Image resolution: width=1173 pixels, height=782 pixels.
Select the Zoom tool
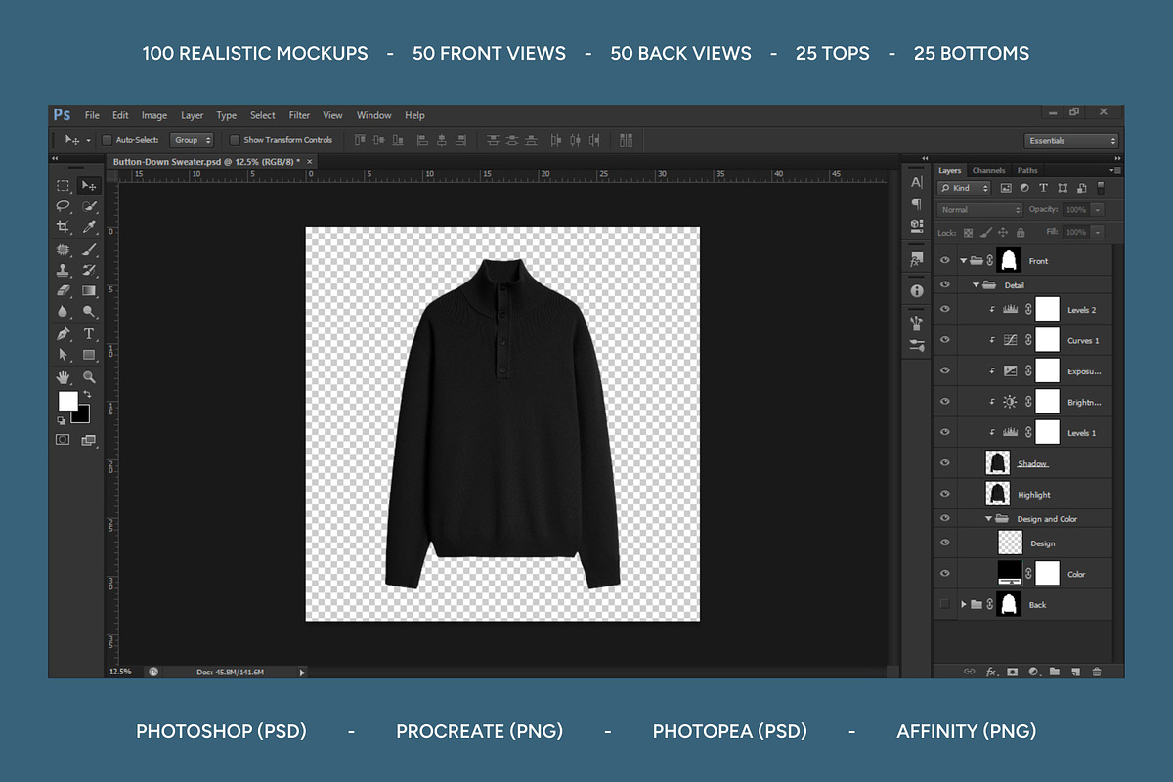pyautogui.click(x=89, y=376)
